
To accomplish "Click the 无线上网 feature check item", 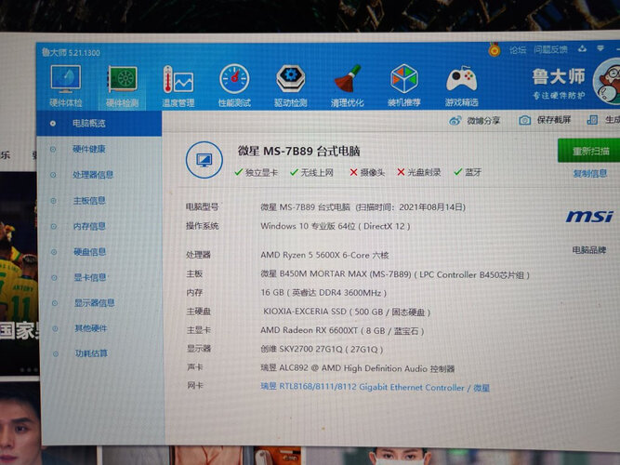I will (x=311, y=173).
